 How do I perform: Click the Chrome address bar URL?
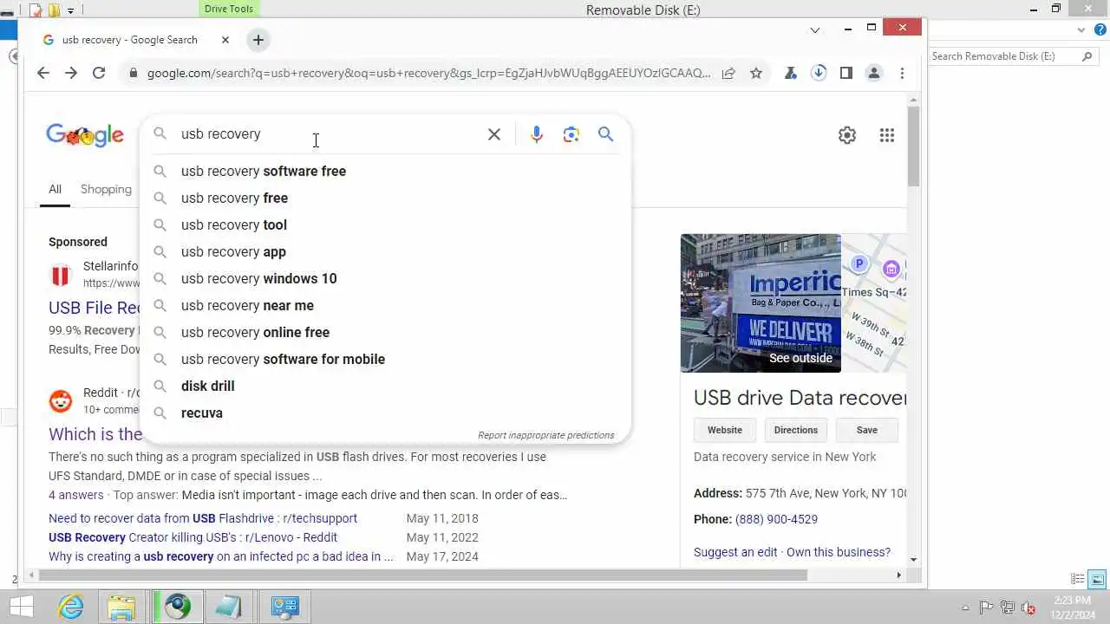428,73
